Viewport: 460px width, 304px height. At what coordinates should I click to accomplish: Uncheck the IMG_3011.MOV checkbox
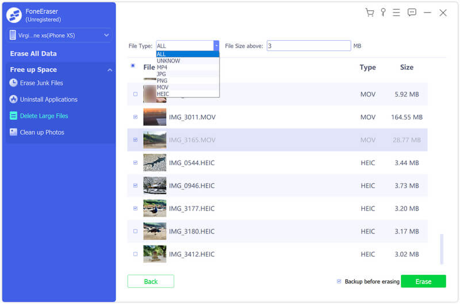point(135,117)
